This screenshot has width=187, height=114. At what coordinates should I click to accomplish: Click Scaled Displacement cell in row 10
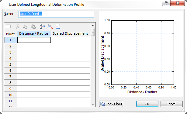(x=71, y=95)
